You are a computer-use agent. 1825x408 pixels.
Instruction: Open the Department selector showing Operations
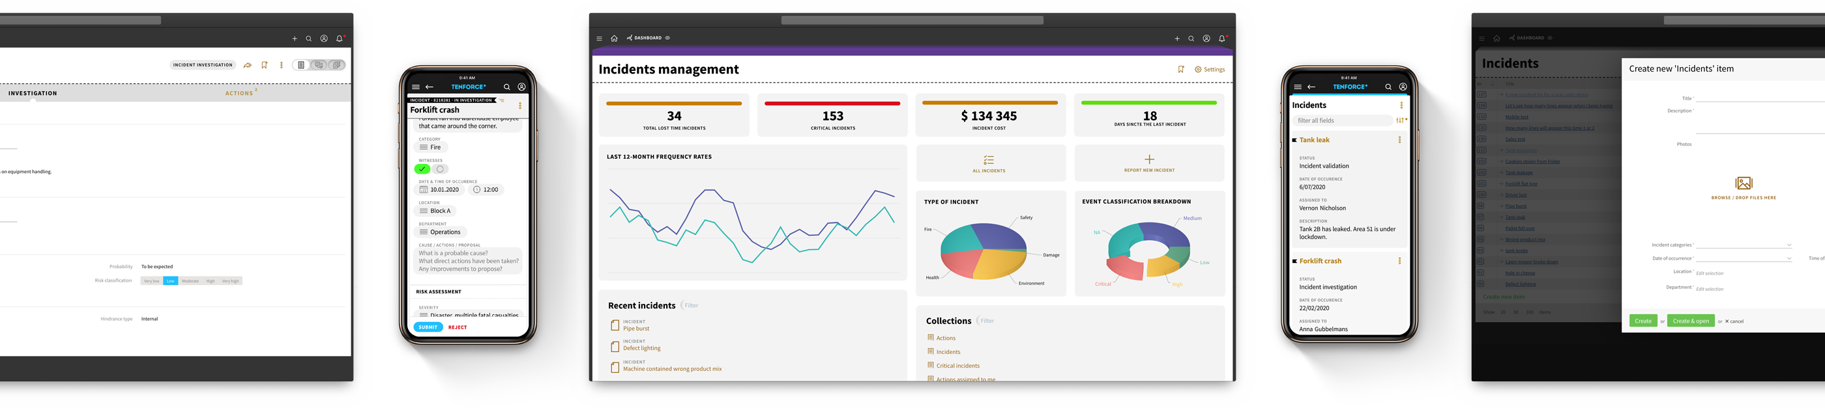click(441, 232)
